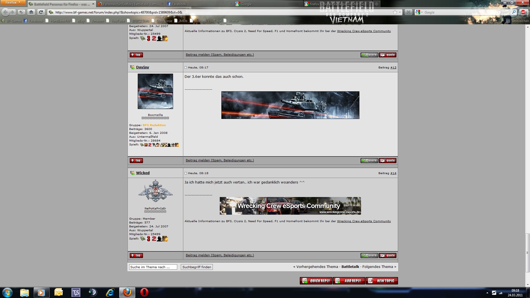Open the Lesezeichen bookmarks menu

point(518,21)
